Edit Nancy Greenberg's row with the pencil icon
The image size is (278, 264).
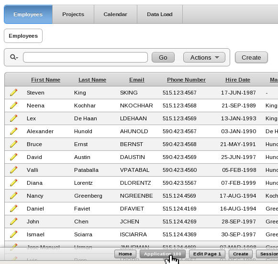point(14,196)
